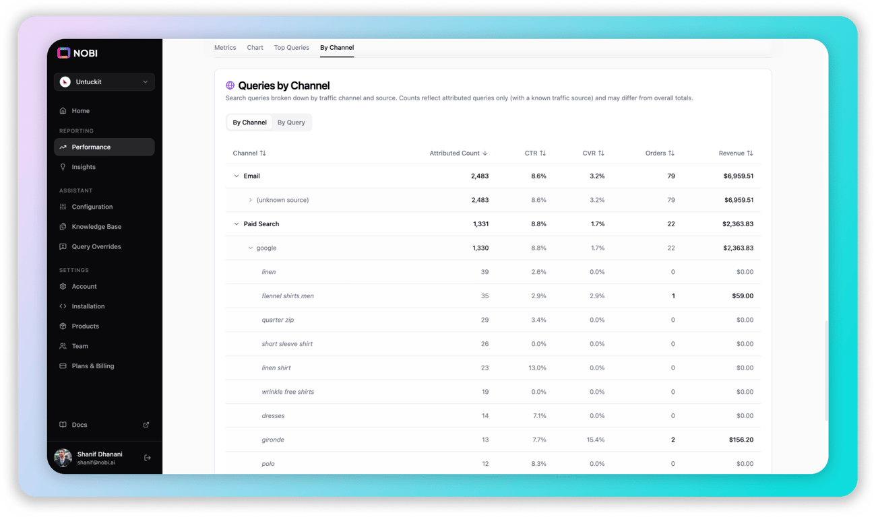
Task: Open the Performance reporting section
Action: point(90,147)
